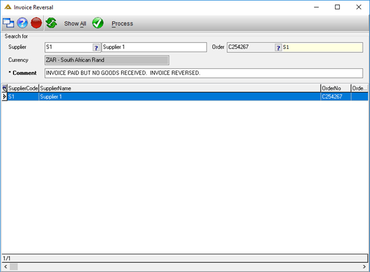Click the green refresh arrows icon
Screen dimensions: 370x272
[x=52, y=23]
